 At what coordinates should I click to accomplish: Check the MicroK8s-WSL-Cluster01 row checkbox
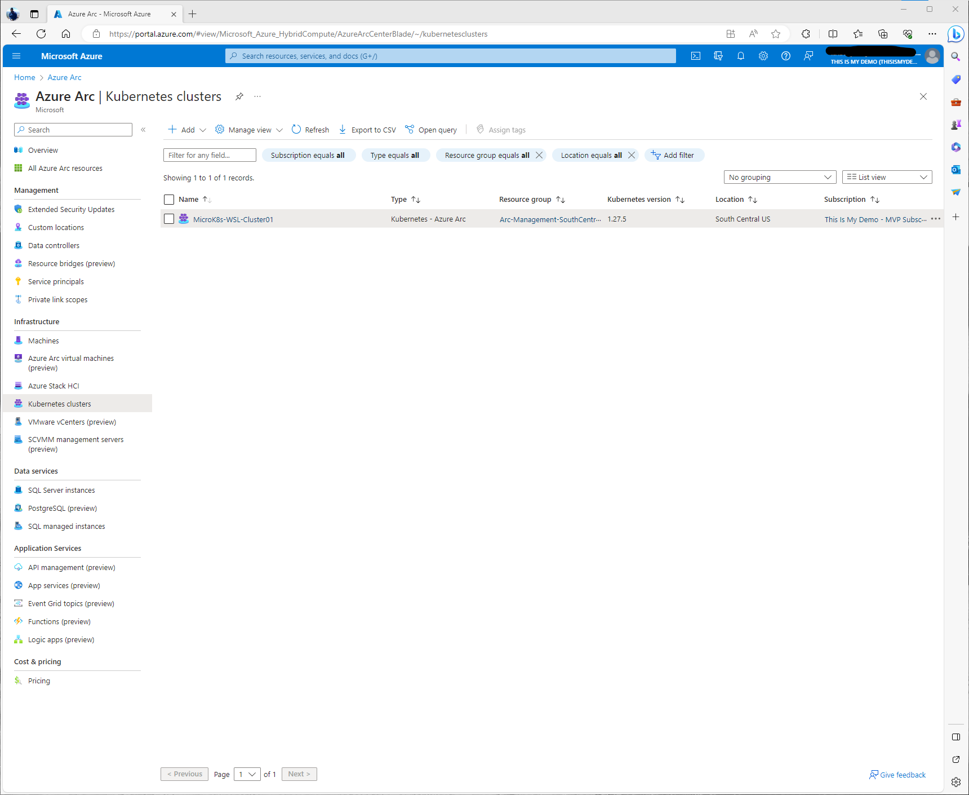click(169, 219)
